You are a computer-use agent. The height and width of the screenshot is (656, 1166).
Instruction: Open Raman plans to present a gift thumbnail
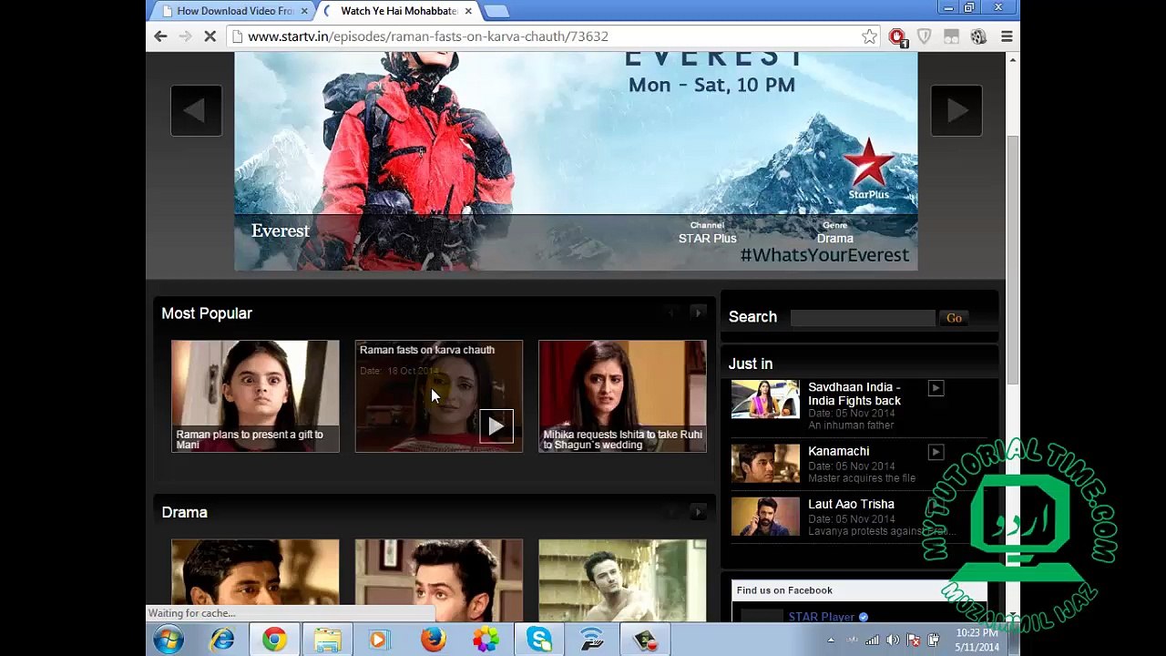[255, 396]
